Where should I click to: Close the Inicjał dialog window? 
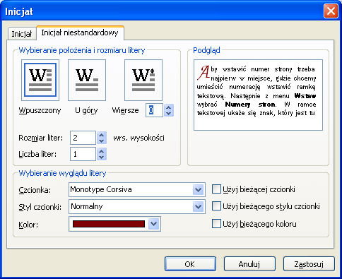[331, 11]
